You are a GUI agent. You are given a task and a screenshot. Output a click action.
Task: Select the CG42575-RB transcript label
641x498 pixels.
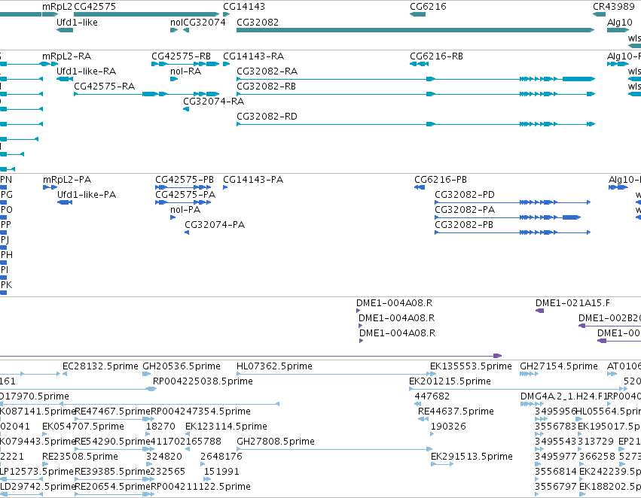point(181,56)
